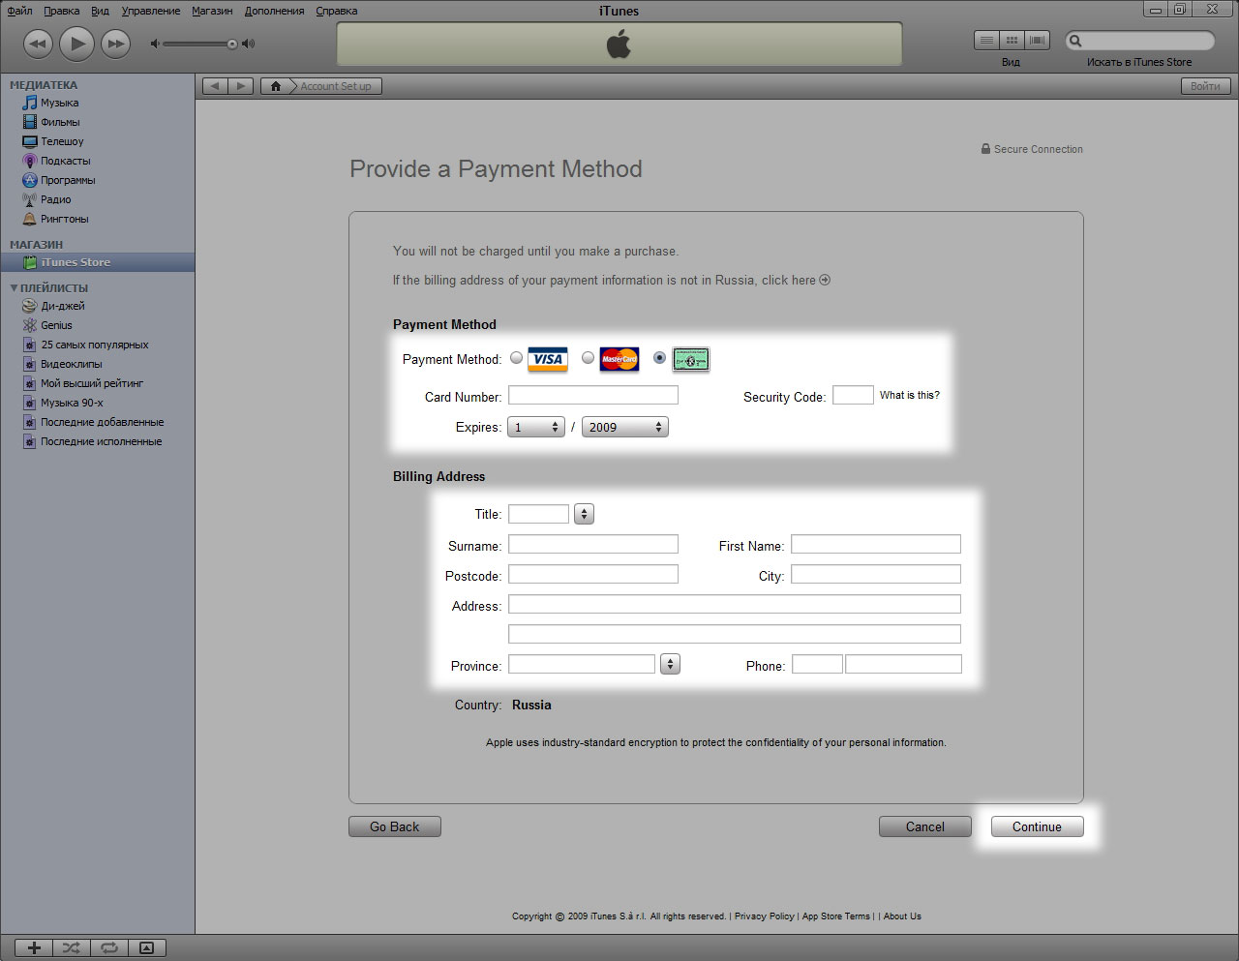This screenshot has width=1239, height=961.
Task: Collapse the ПЛЕЙЛИСТЫ section triangle
Action: 14,287
